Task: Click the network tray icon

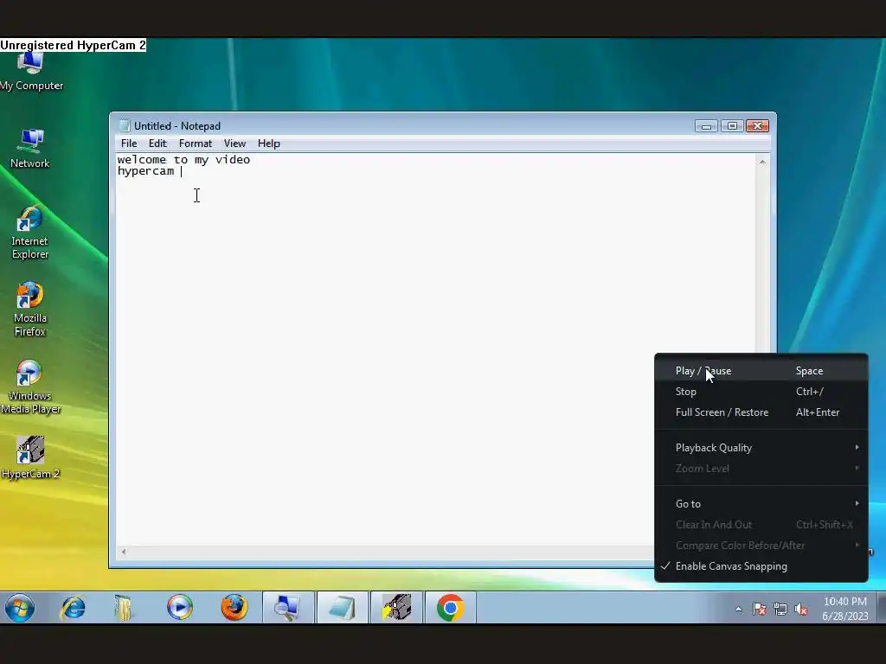Action: pyautogui.click(x=780, y=609)
